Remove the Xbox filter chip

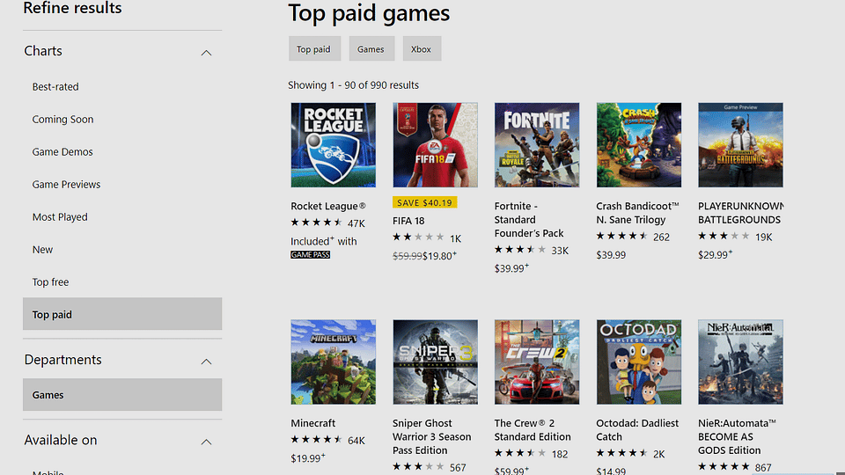[x=422, y=48]
